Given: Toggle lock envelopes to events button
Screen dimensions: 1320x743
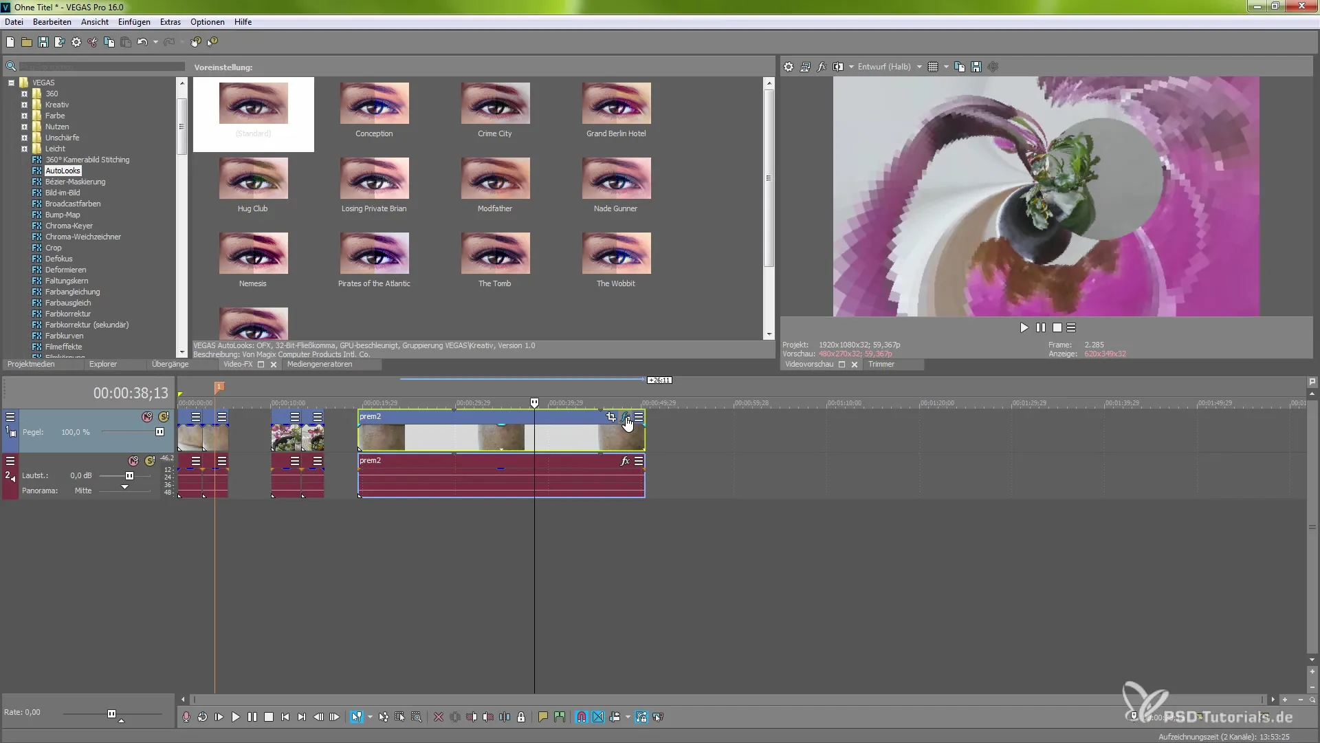Looking at the screenshot, I should click(x=641, y=717).
